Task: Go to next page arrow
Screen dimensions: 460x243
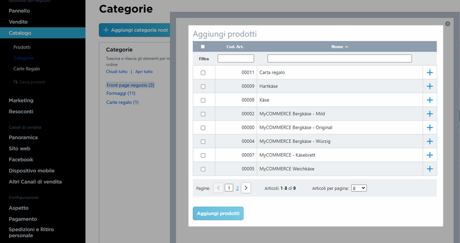Action: click(x=246, y=188)
